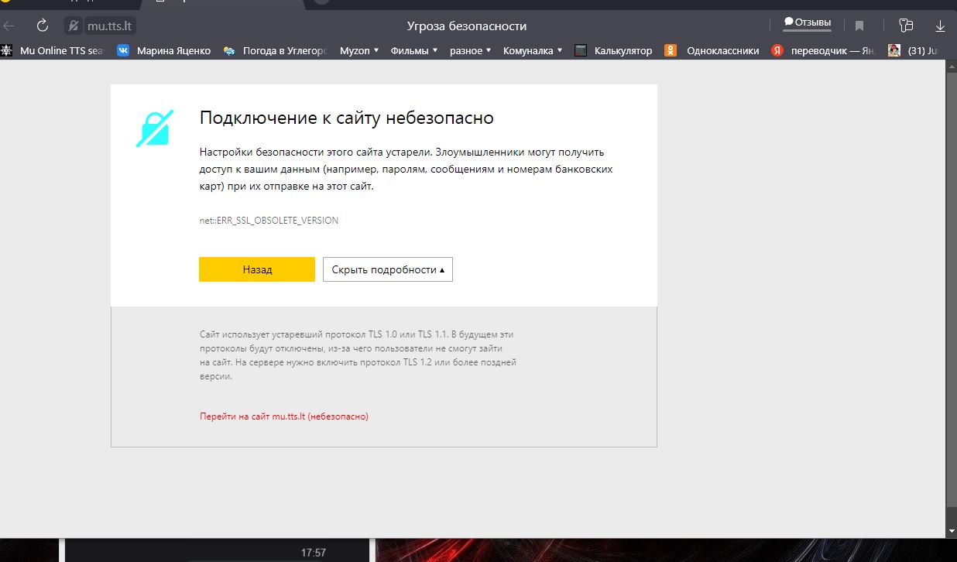Open the Отзывы feedback button
957x562 pixels.
coord(808,22)
